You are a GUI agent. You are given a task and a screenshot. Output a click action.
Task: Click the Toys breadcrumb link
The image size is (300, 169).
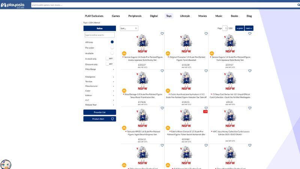(85, 23)
